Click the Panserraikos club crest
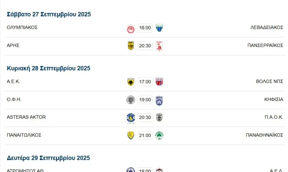The height and width of the screenshot is (172, 288). (159, 46)
